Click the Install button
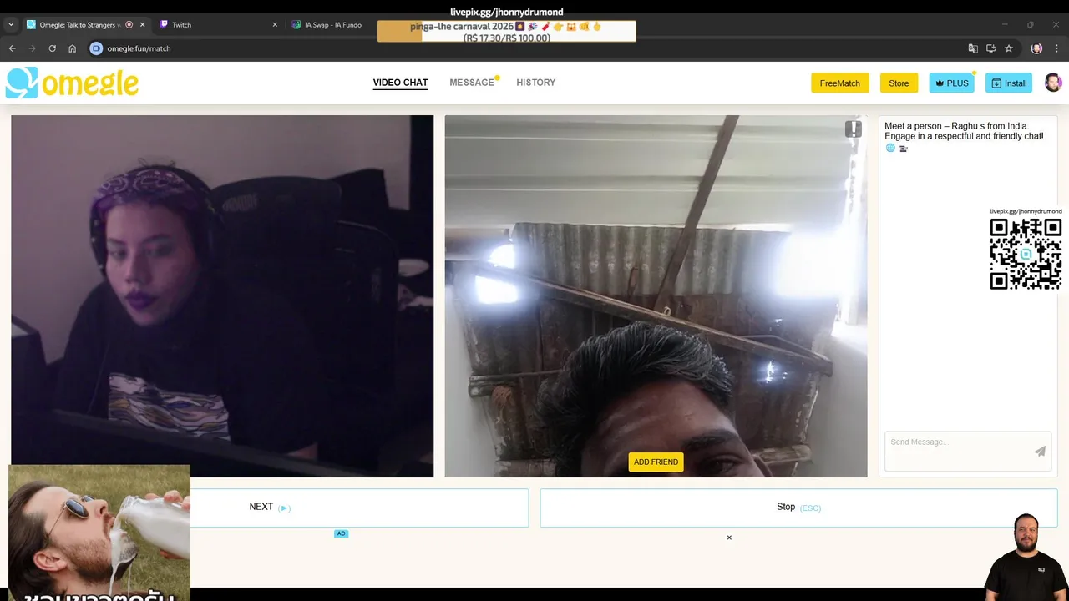 [x=1009, y=83]
